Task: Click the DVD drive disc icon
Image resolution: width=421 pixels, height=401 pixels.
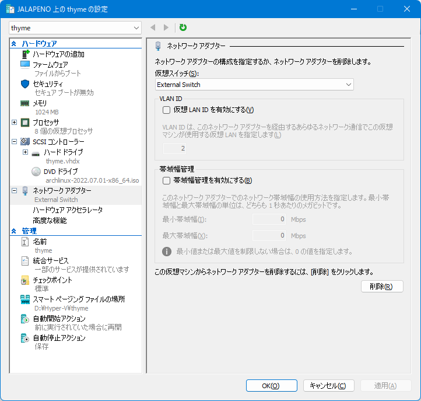Action: [x=36, y=172]
